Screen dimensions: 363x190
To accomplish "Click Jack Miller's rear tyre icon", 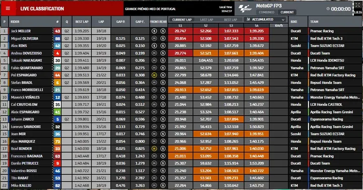I will pos(163,31).
